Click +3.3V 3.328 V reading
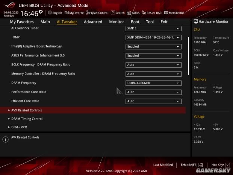 tap(198, 142)
